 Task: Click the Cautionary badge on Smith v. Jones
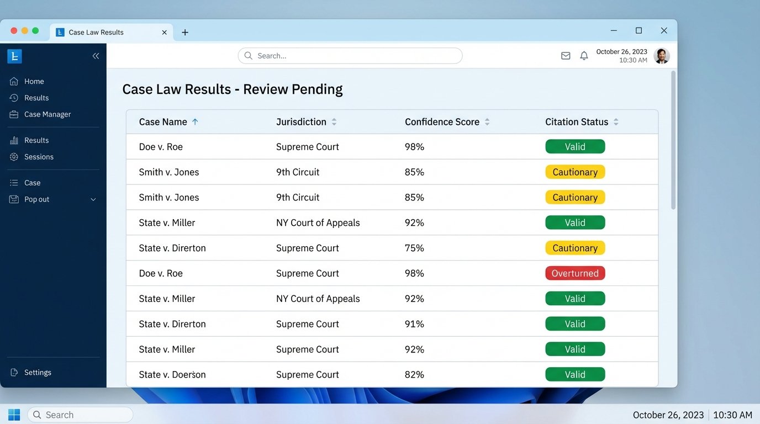(575, 172)
